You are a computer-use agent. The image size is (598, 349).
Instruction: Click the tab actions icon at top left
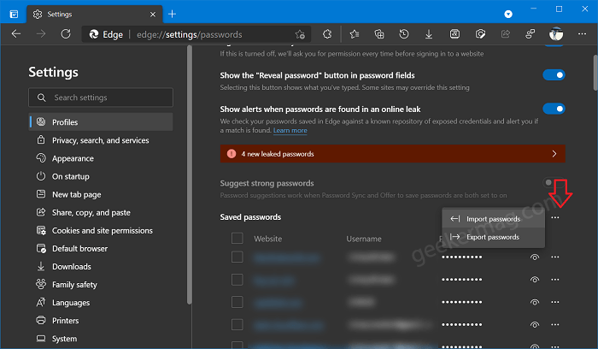coord(14,15)
